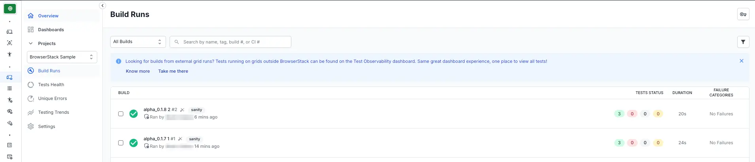Click the green passed status icon for alpha_0.1.8
The image size is (755, 162).
click(134, 114)
